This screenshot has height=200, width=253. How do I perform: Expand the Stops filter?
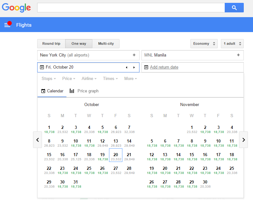tap(49, 78)
